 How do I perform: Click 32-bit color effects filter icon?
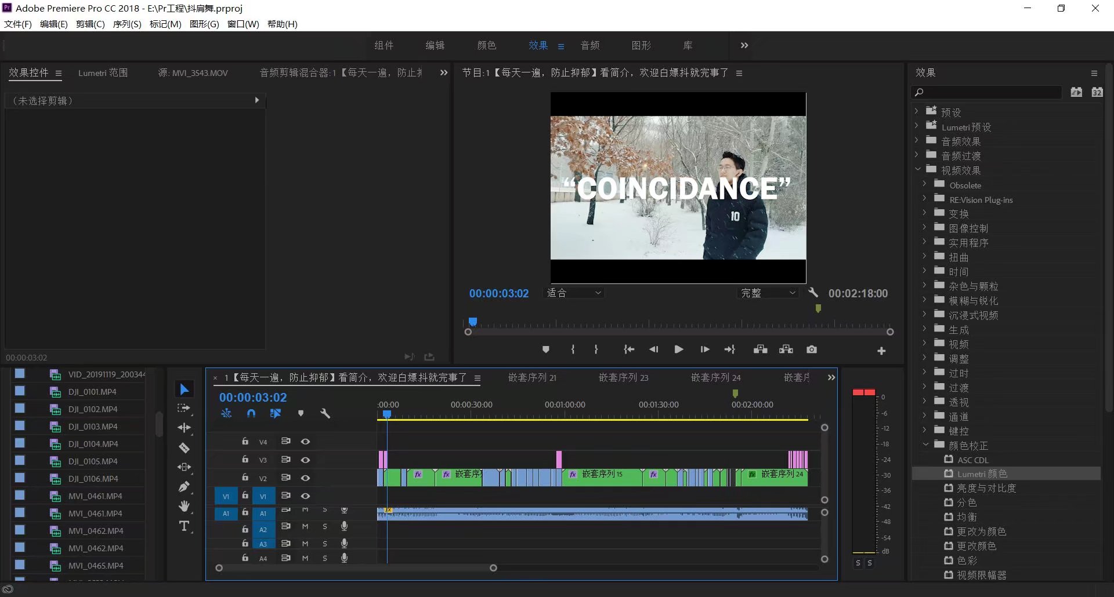pyautogui.click(x=1097, y=92)
